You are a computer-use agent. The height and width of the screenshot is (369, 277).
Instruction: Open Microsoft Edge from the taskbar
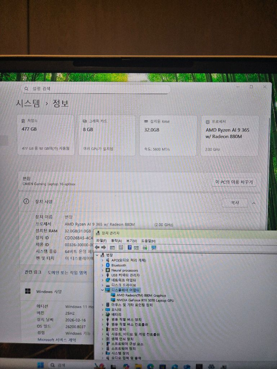coord(150,366)
